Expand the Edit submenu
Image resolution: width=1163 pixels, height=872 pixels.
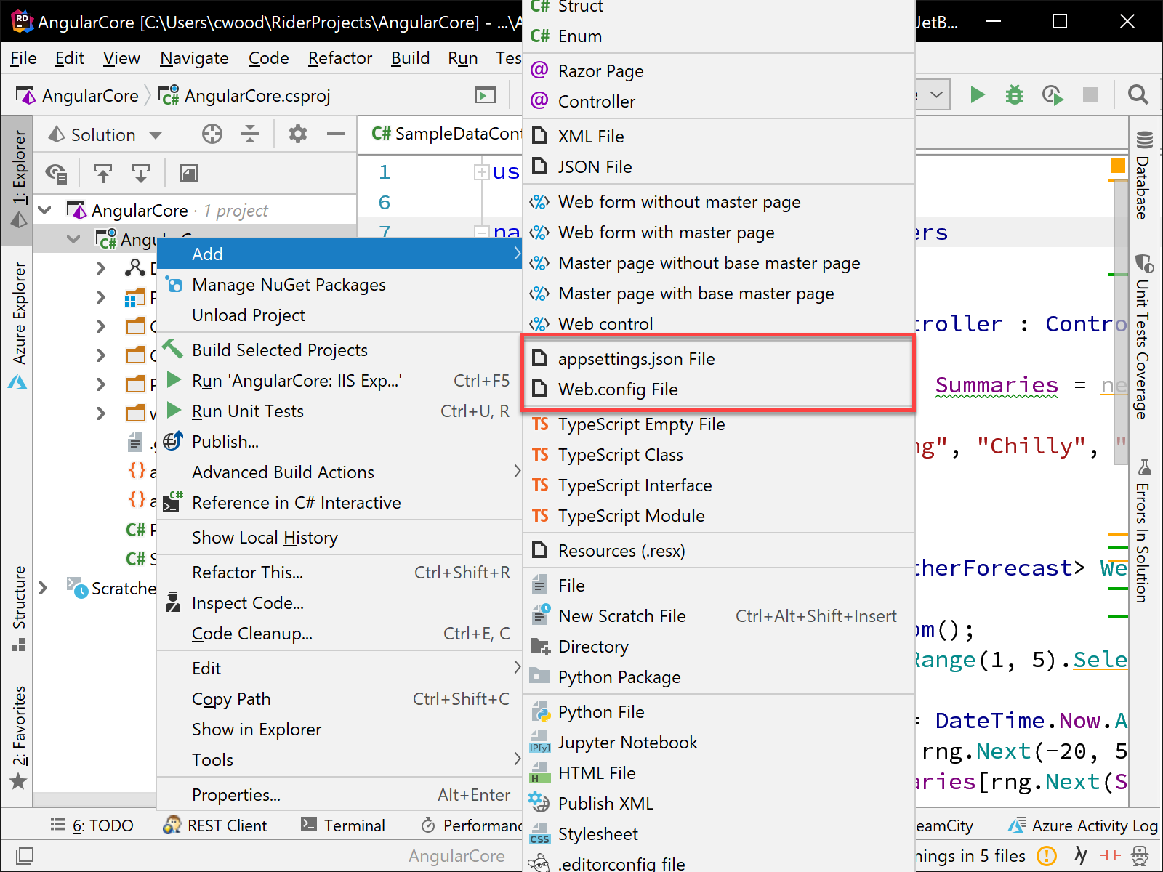(517, 667)
